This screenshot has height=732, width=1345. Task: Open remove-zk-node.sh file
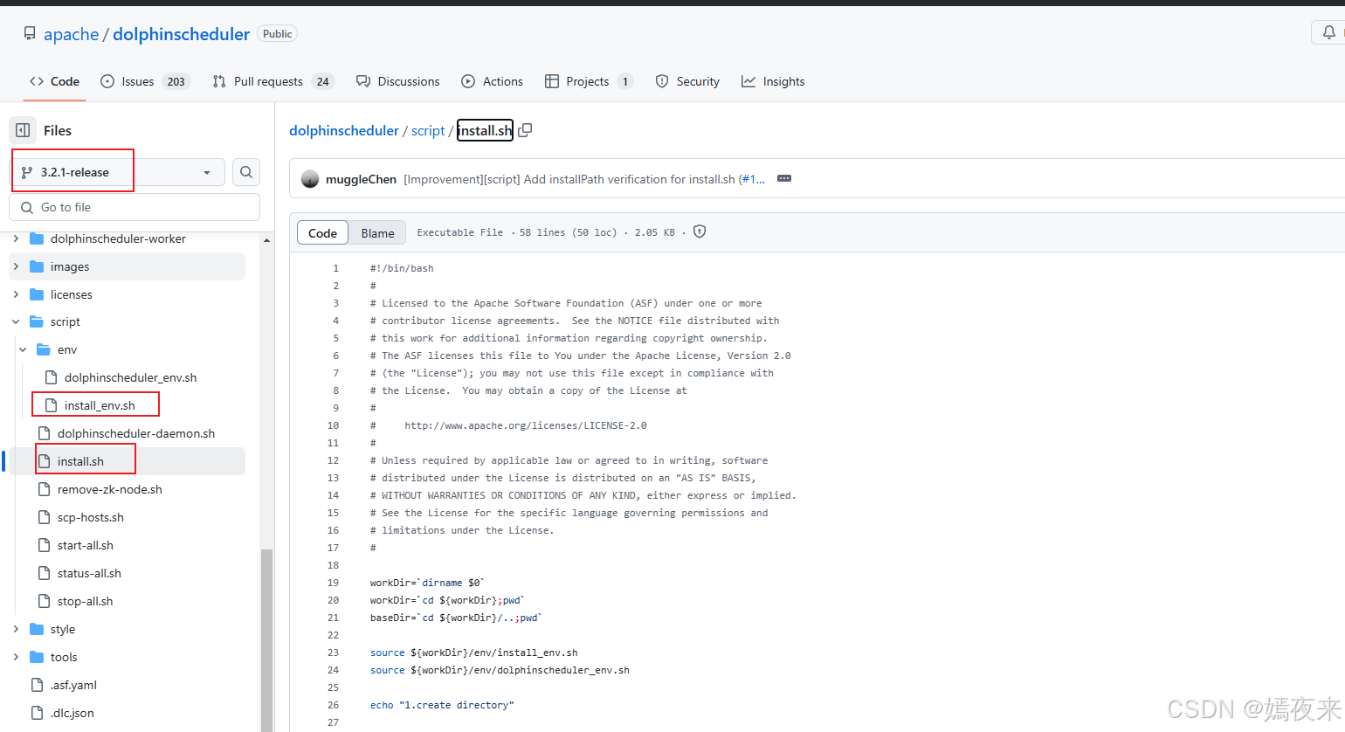[109, 489]
